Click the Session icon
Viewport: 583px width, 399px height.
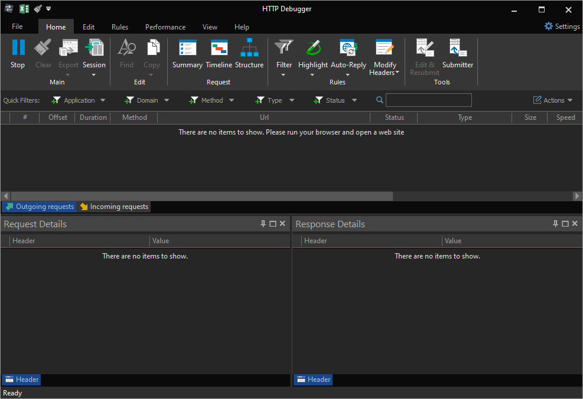tap(95, 48)
